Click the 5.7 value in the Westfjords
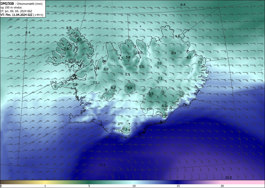Image resolution: width=265 pixels, height=188 pixels. (x=79, y=40)
